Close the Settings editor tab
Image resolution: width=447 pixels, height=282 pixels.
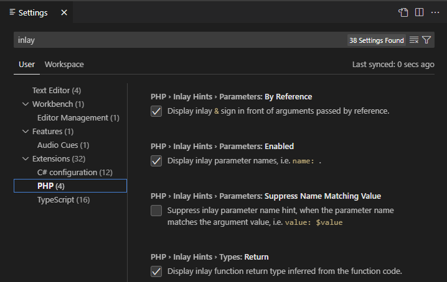coord(64,12)
